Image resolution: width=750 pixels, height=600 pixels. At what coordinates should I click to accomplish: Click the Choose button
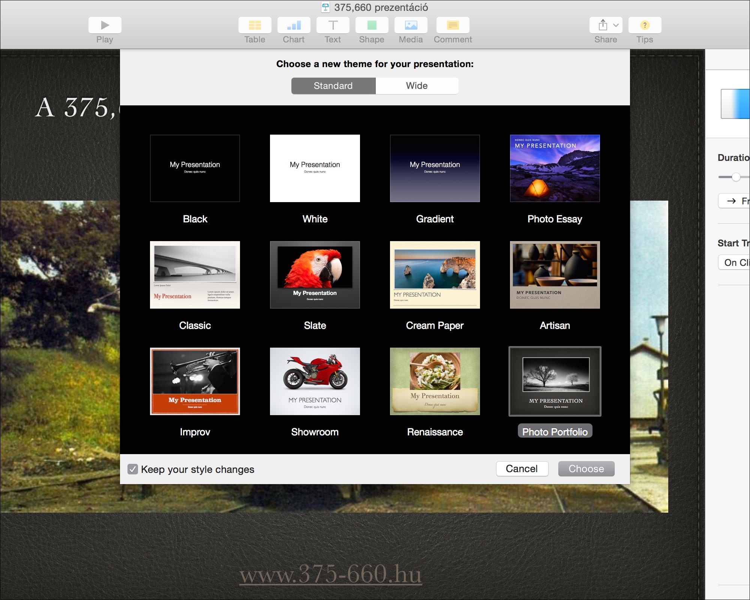(586, 469)
